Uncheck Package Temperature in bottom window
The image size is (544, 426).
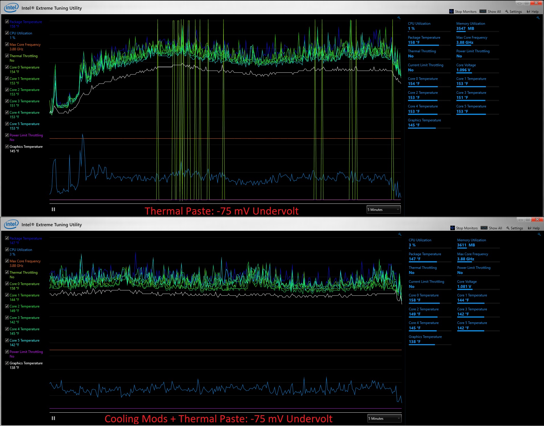click(x=7, y=238)
